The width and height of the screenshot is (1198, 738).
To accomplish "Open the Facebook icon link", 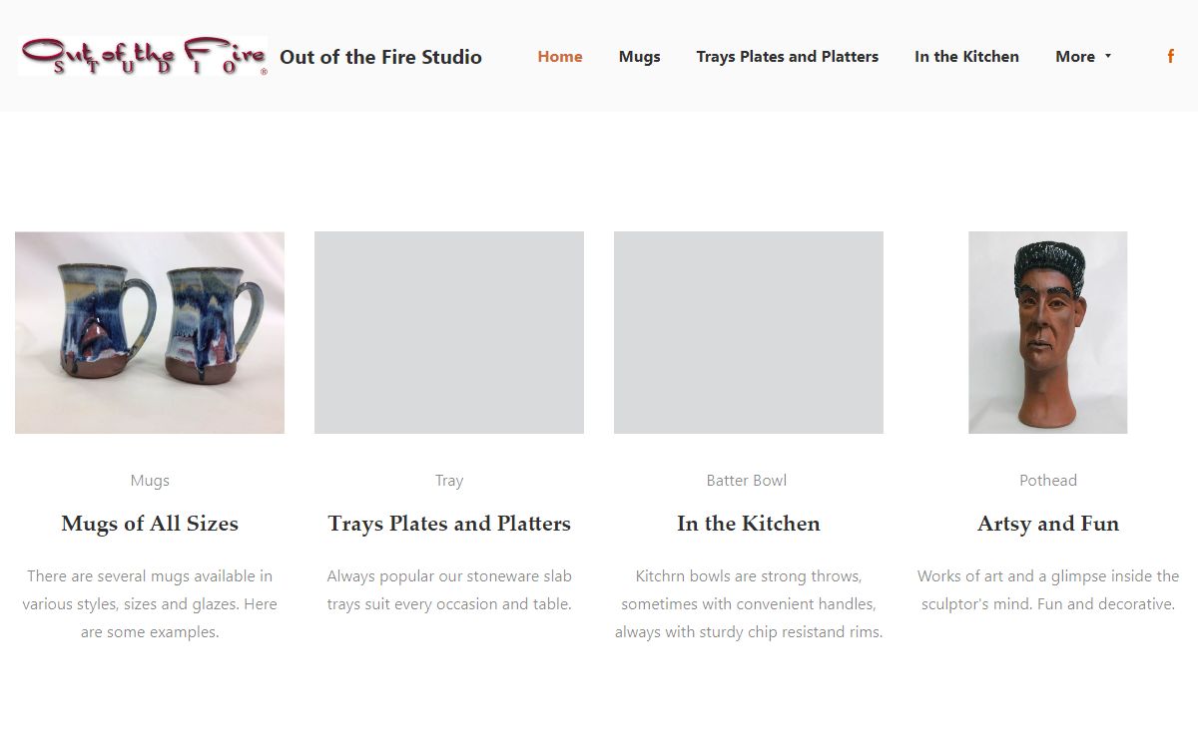I will coord(1171,57).
